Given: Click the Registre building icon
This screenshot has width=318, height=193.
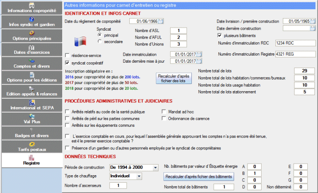Looking at the screenshot, I should coord(32,158).
